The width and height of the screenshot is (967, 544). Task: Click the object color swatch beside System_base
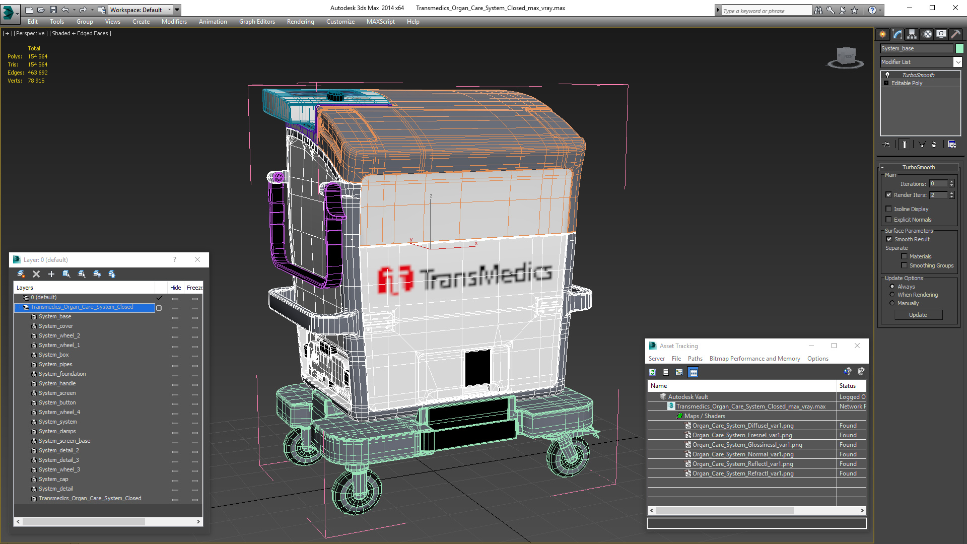tap(959, 48)
